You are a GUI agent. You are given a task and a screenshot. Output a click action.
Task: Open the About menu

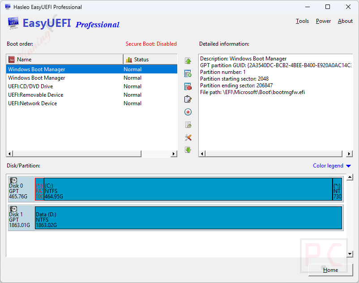345,21
